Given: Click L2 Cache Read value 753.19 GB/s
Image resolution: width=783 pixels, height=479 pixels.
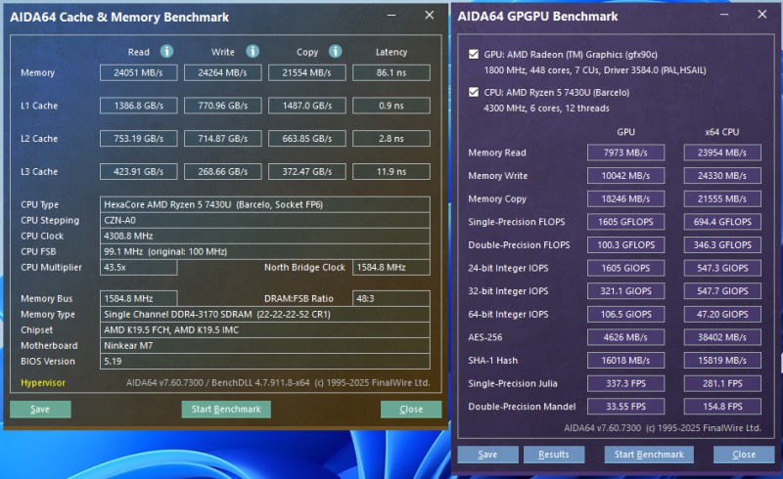Looking at the screenshot, I should tap(138, 139).
